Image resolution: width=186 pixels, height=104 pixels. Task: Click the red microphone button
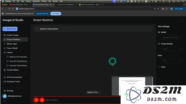36,100
